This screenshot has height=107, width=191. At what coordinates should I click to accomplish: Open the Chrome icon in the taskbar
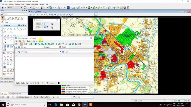coord(79,105)
